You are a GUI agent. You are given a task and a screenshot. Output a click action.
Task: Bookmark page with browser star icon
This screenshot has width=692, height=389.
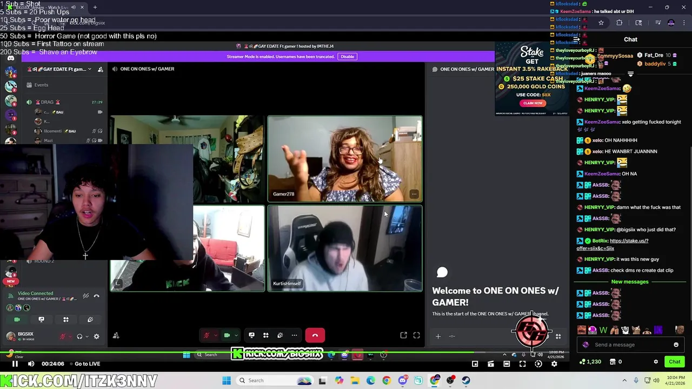coord(601,23)
